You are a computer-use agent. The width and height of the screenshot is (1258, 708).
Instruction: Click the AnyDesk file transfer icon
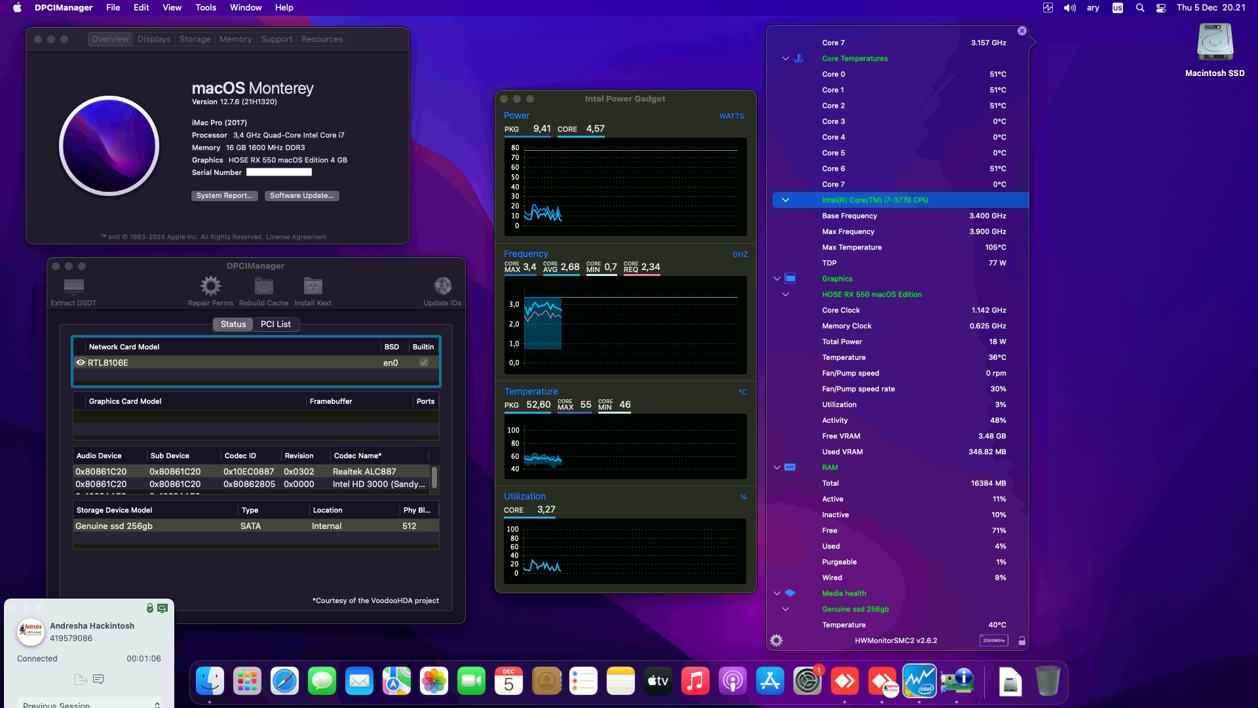point(81,679)
